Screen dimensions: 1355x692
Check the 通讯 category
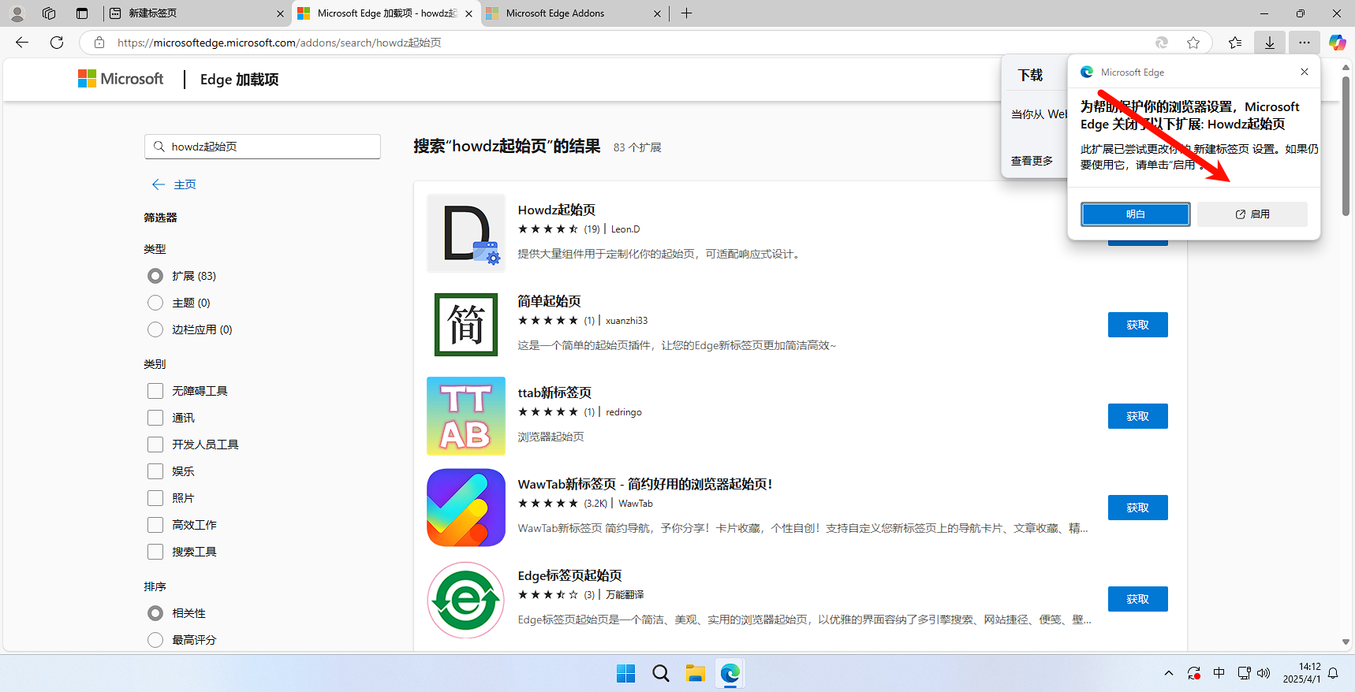click(x=155, y=418)
